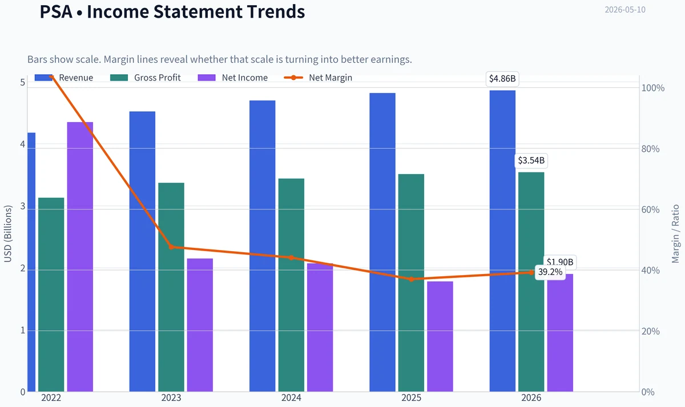Click the 2025 Net Margin line point

click(x=411, y=279)
